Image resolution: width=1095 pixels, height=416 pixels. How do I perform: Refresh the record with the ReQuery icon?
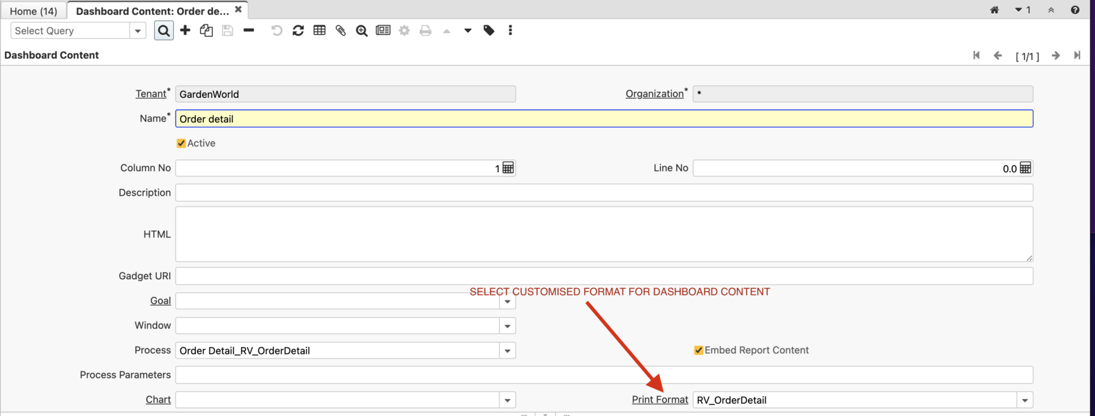(x=298, y=31)
